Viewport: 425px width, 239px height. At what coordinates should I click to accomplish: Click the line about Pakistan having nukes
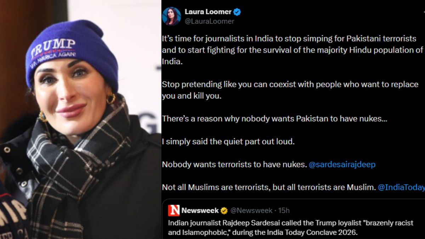tap(274, 119)
